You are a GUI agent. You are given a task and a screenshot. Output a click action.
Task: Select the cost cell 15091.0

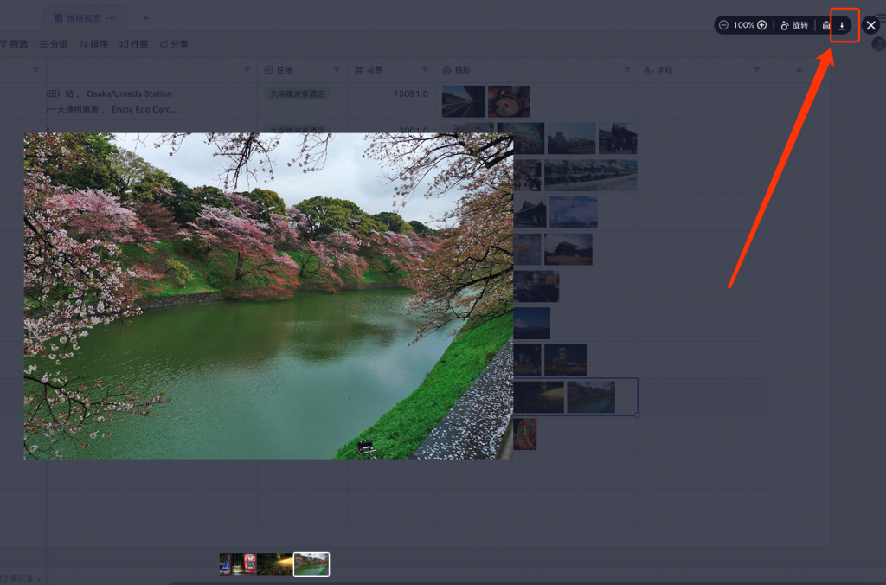point(411,93)
